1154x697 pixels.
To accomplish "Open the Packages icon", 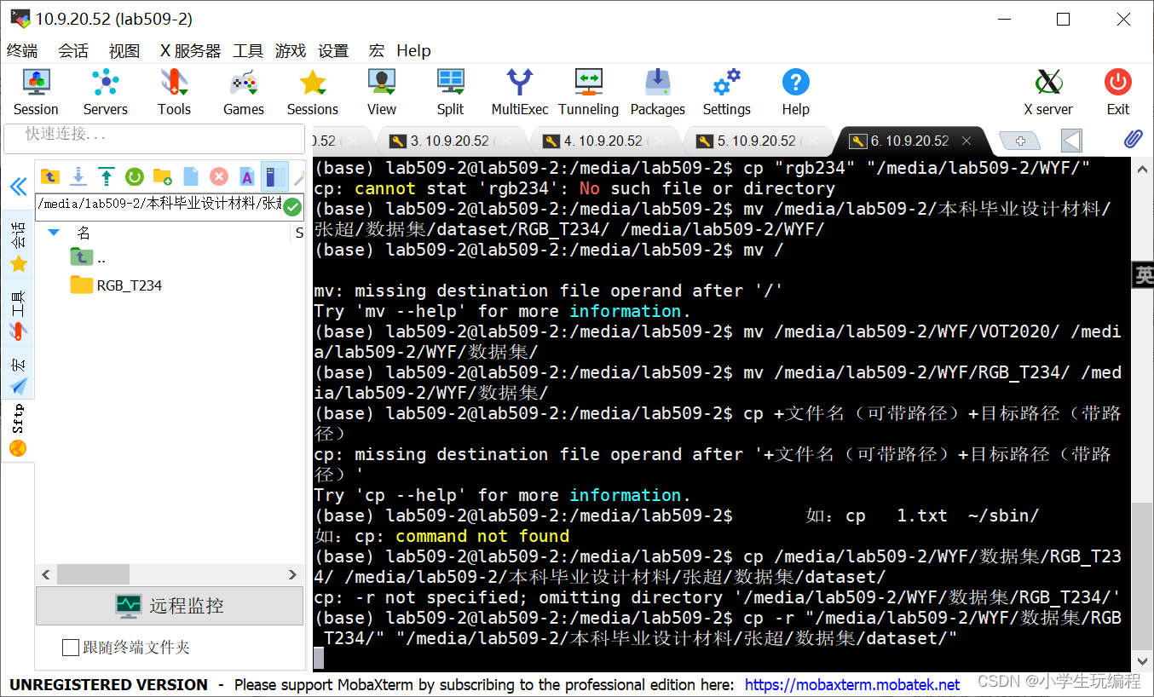I will (x=657, y=91).
